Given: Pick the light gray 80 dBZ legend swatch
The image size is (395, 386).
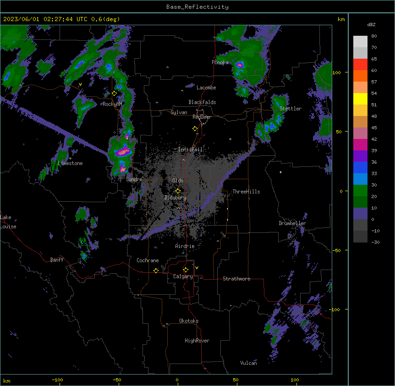Looking at the screenshot, I should [360, 41].
